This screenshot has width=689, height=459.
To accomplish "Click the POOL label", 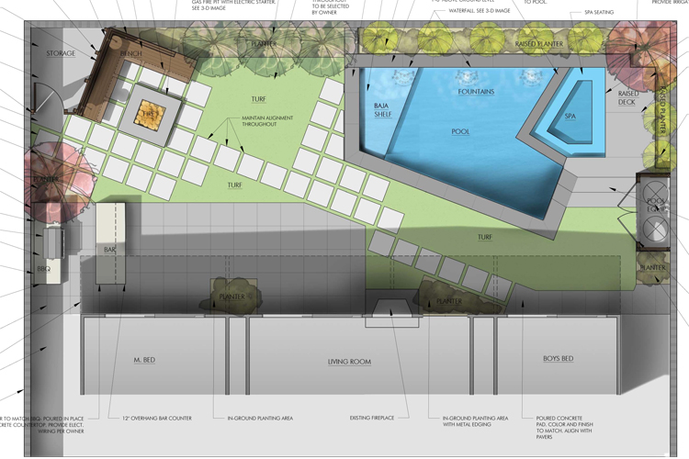I will tap(460, 131).
